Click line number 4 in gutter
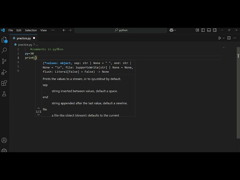The width and height of the screenshot is (240, 180). pos(18,62)
